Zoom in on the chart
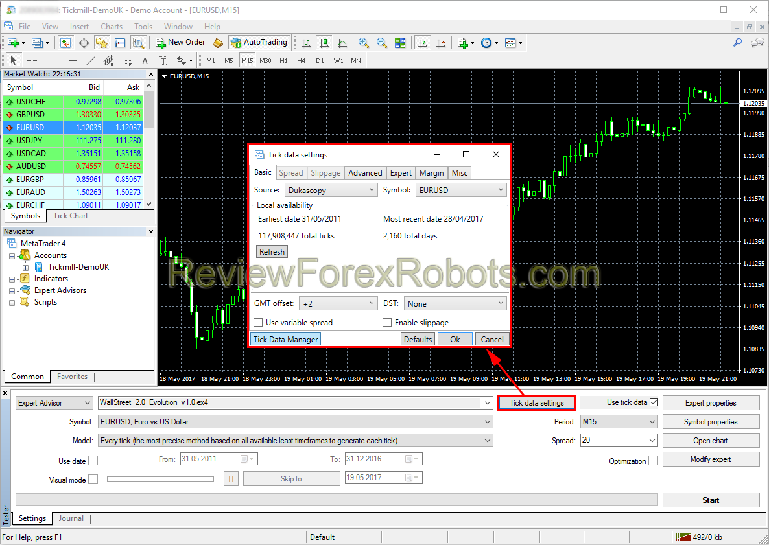The height and width of the screenshot is (545, 769). coord(363,43)
